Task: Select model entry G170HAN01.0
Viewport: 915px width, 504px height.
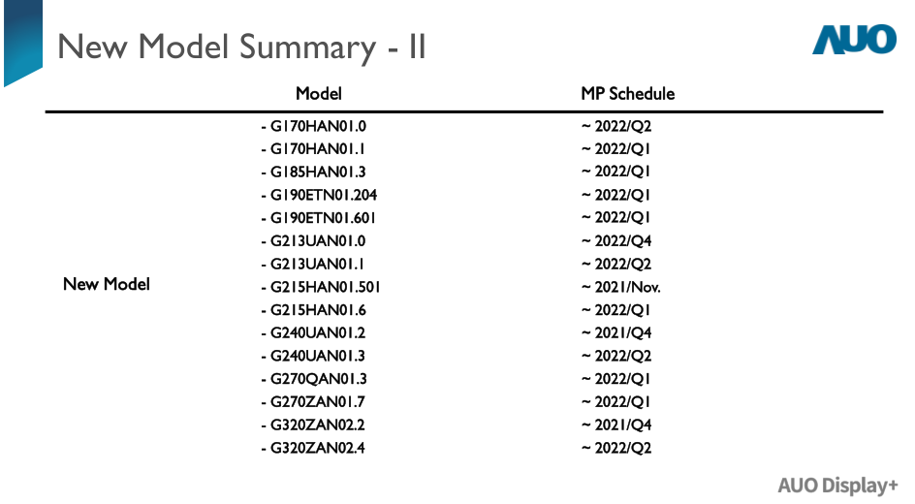Action: [313, 126]
